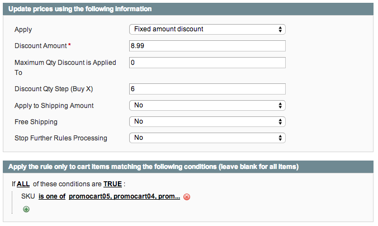Focus the Maximum Qty Discount field
The image size is (378, 226).
tap(207, 63)
